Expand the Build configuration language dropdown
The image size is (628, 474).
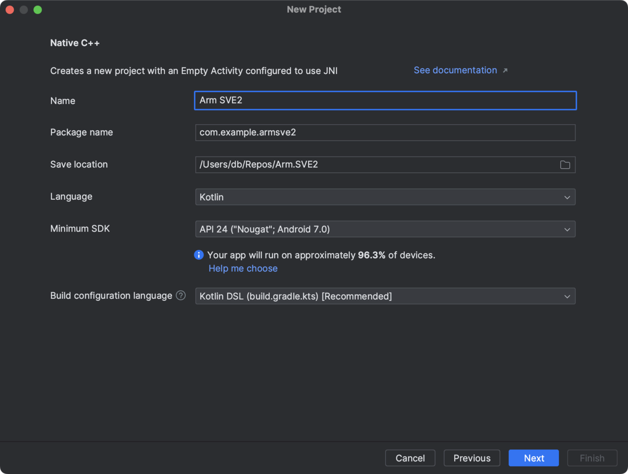tap(385, 296)
